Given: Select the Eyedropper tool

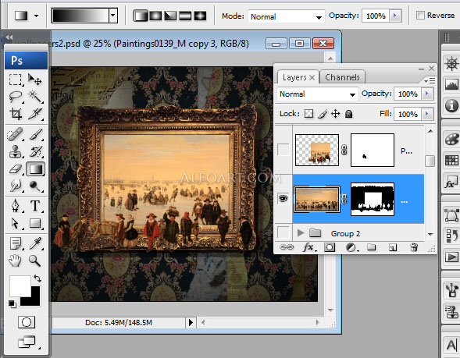Looking at the screenshot, I should (x=34, y=243).
